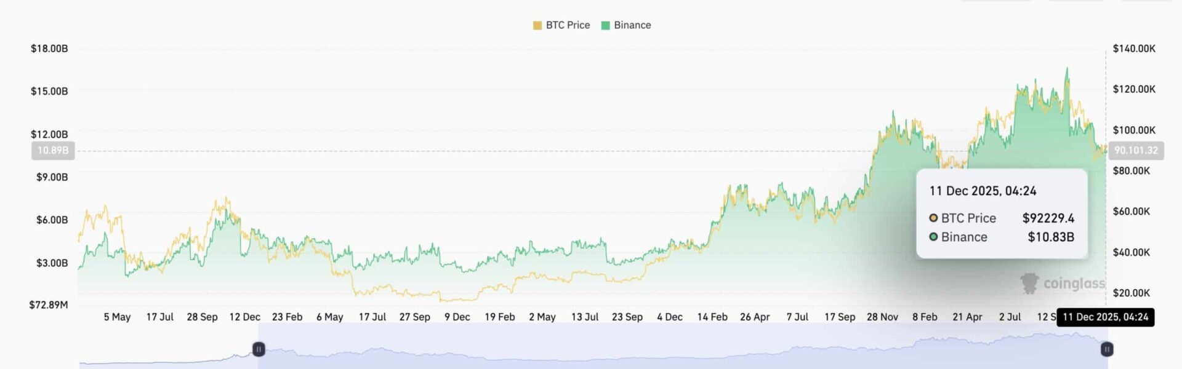Click the coinglass watermark text

[1074, 284]
